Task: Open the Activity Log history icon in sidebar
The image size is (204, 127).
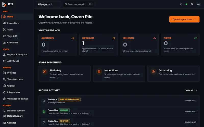Action: pyautogui.click(x=4, y=61)
